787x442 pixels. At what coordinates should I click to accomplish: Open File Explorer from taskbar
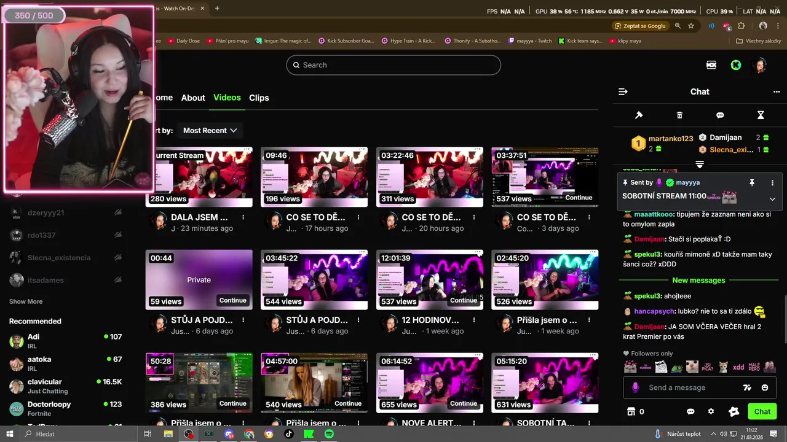168,434
